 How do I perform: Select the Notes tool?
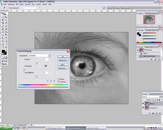click(3, 44)
